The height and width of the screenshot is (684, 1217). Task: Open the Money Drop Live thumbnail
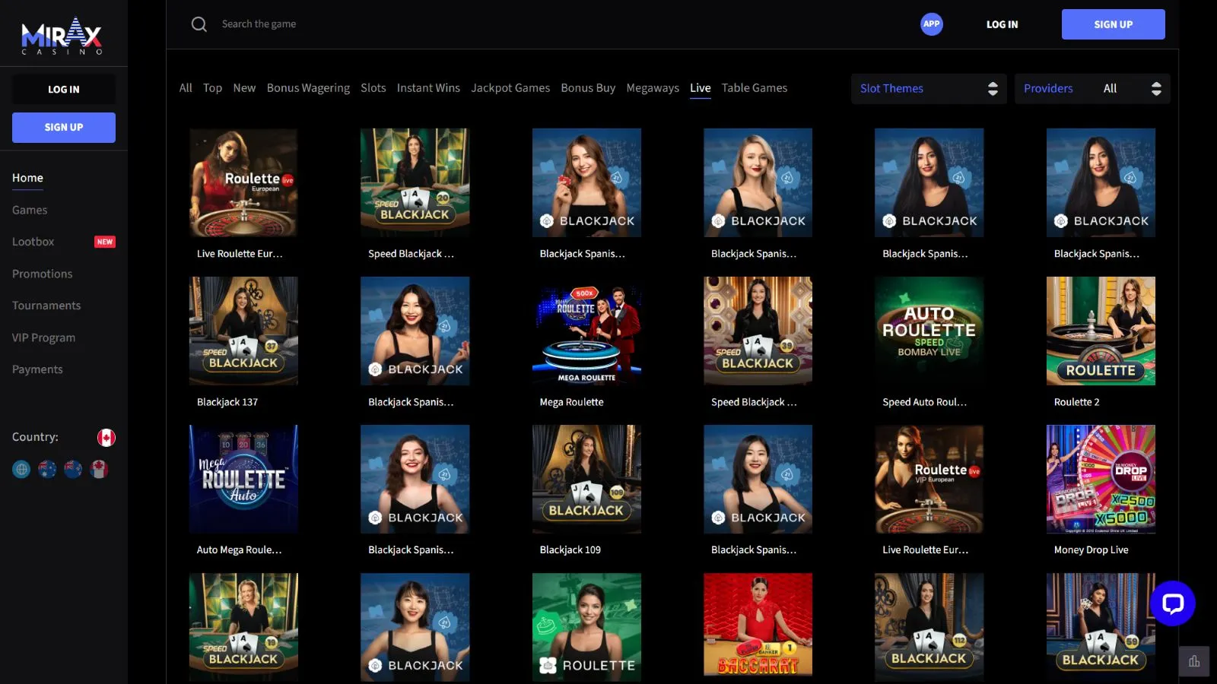[x=1100, y=480]
